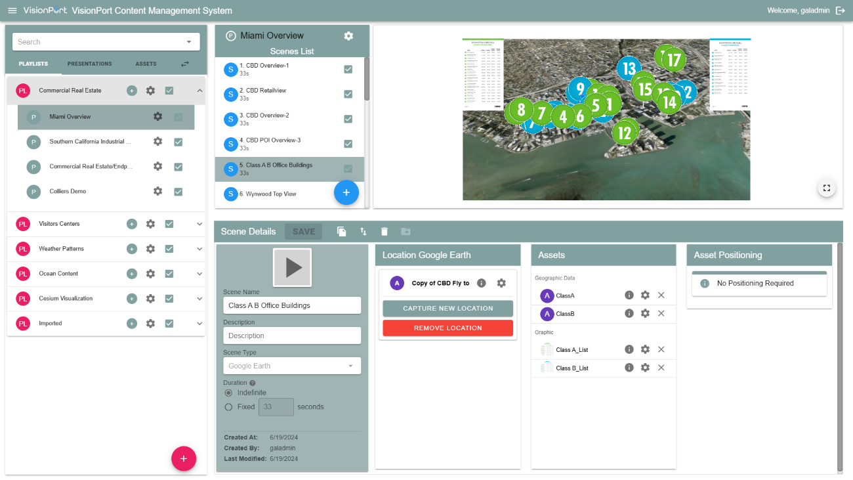Click the trash delete icon in Scene Details
Screen dimensions: 853x480
[x=385, y=231]
